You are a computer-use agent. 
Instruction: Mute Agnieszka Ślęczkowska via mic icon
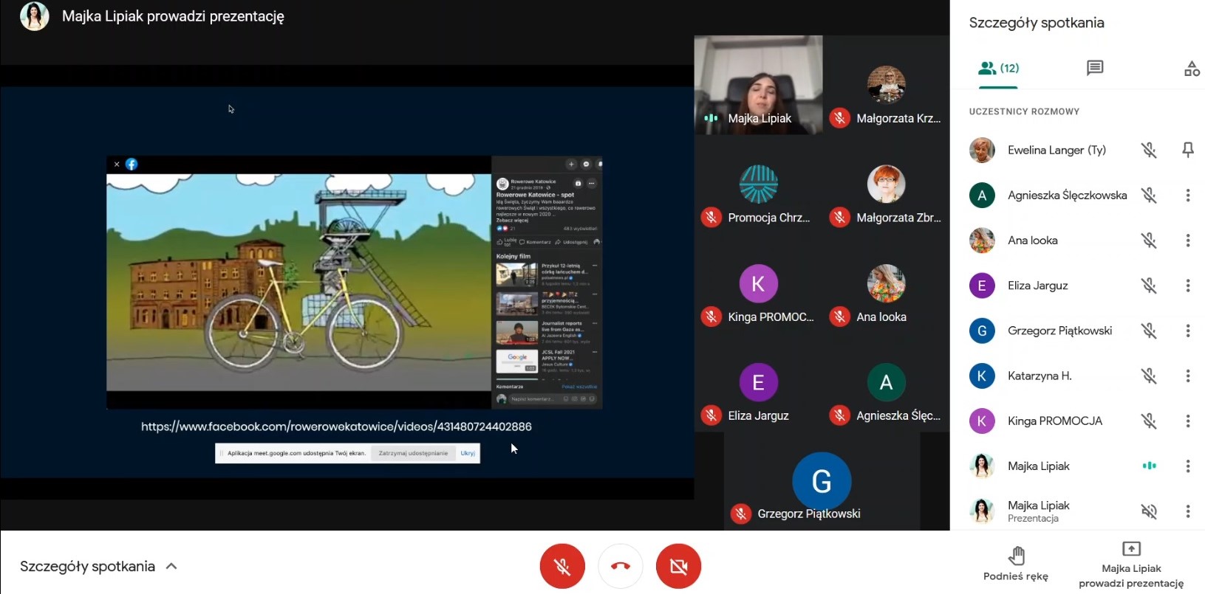click(x=1149, y=195)
